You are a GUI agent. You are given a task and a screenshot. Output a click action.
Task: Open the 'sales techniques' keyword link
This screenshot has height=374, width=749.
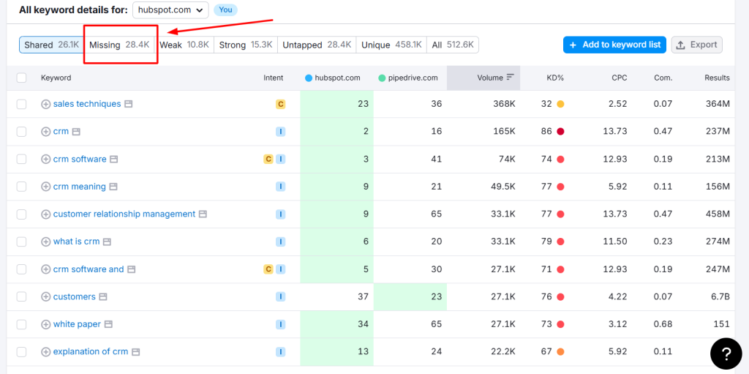[x=87, y=104]
